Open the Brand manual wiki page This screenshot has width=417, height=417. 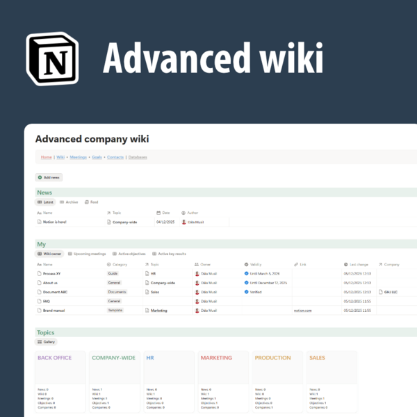tap(54, 311)
